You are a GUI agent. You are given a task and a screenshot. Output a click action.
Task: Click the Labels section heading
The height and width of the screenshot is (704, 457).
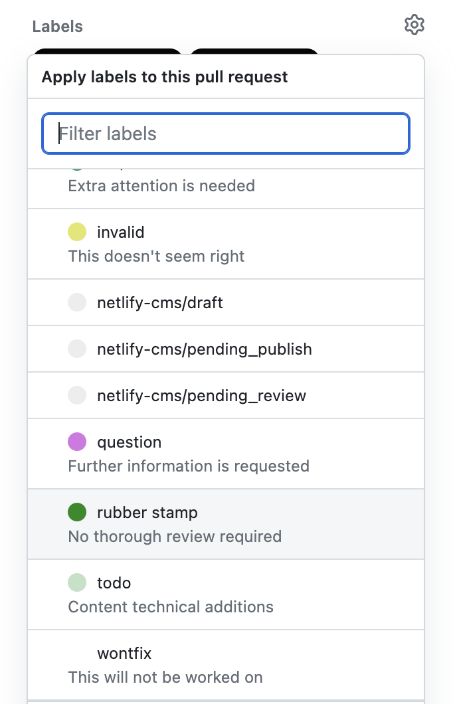click(58, 27)
